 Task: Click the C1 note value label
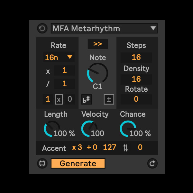coord(97,87)
